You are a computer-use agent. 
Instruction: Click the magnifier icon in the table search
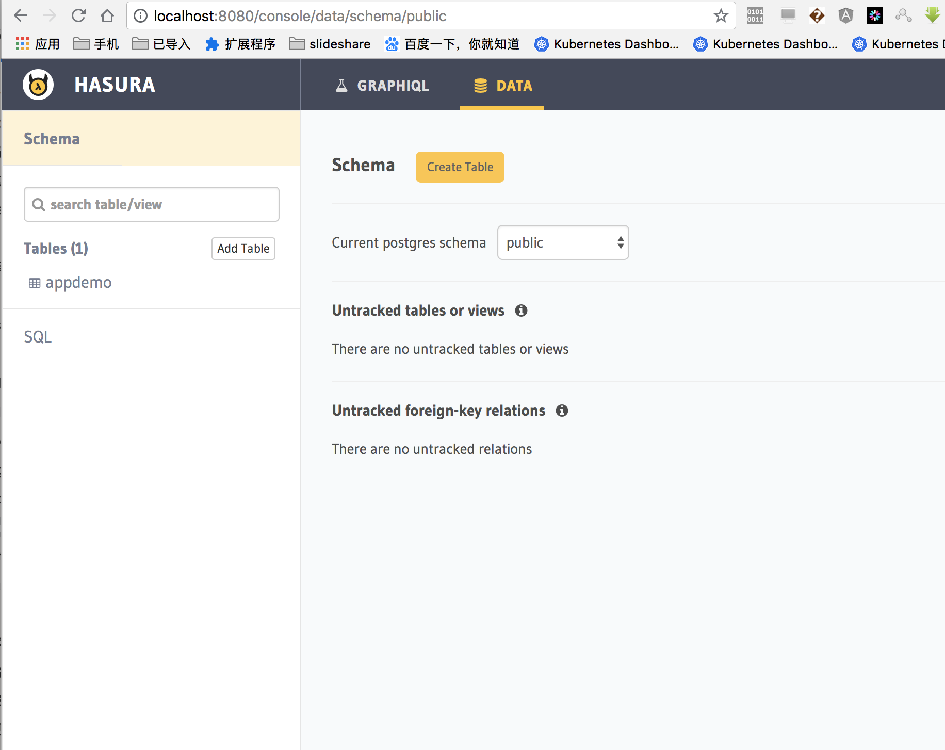click(x=39, y=205)
